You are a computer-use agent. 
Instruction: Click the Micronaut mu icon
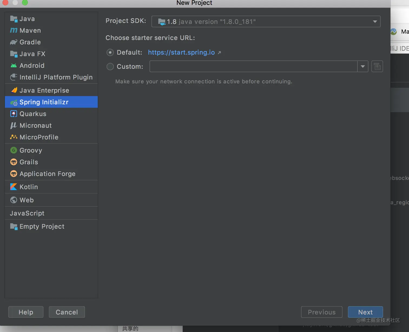tap(14, 126)
